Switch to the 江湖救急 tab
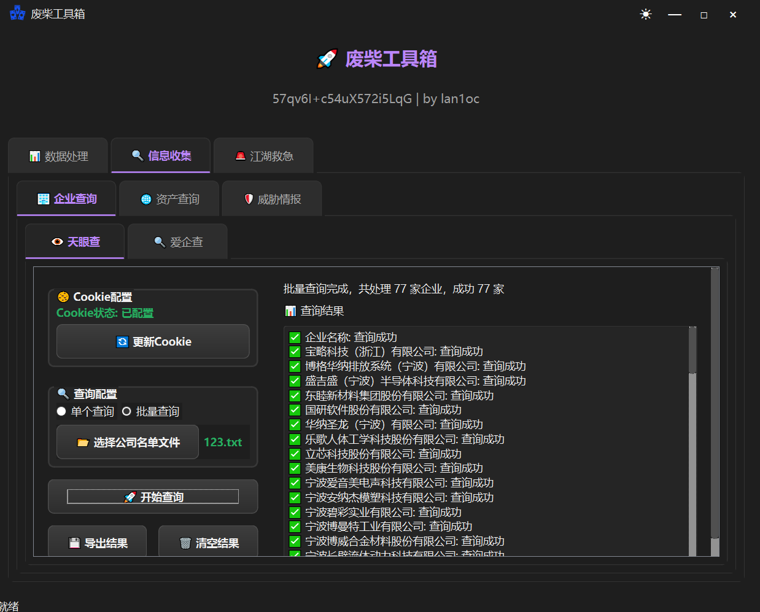Image resolution: width=760 pixels, height=612 pixels. click(x=264, y=157)
